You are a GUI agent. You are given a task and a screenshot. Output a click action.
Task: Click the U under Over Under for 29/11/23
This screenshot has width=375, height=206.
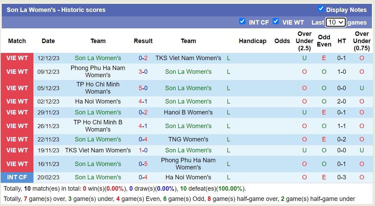[x=304, y=112]
